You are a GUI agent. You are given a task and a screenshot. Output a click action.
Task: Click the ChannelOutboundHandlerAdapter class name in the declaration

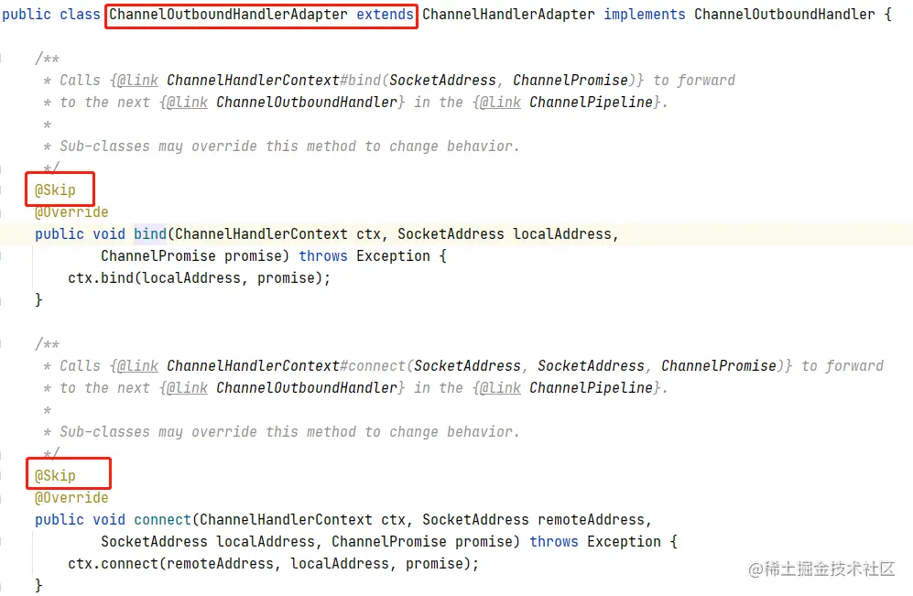[228, 15]
